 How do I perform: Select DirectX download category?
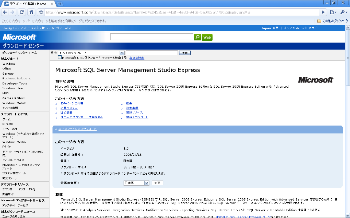(8, 124)
